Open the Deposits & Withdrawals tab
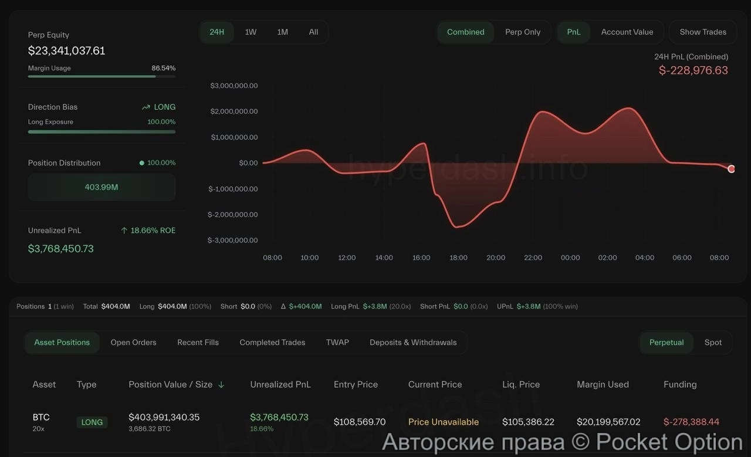This screenshot has height=457, width=751. click(413, 342)
